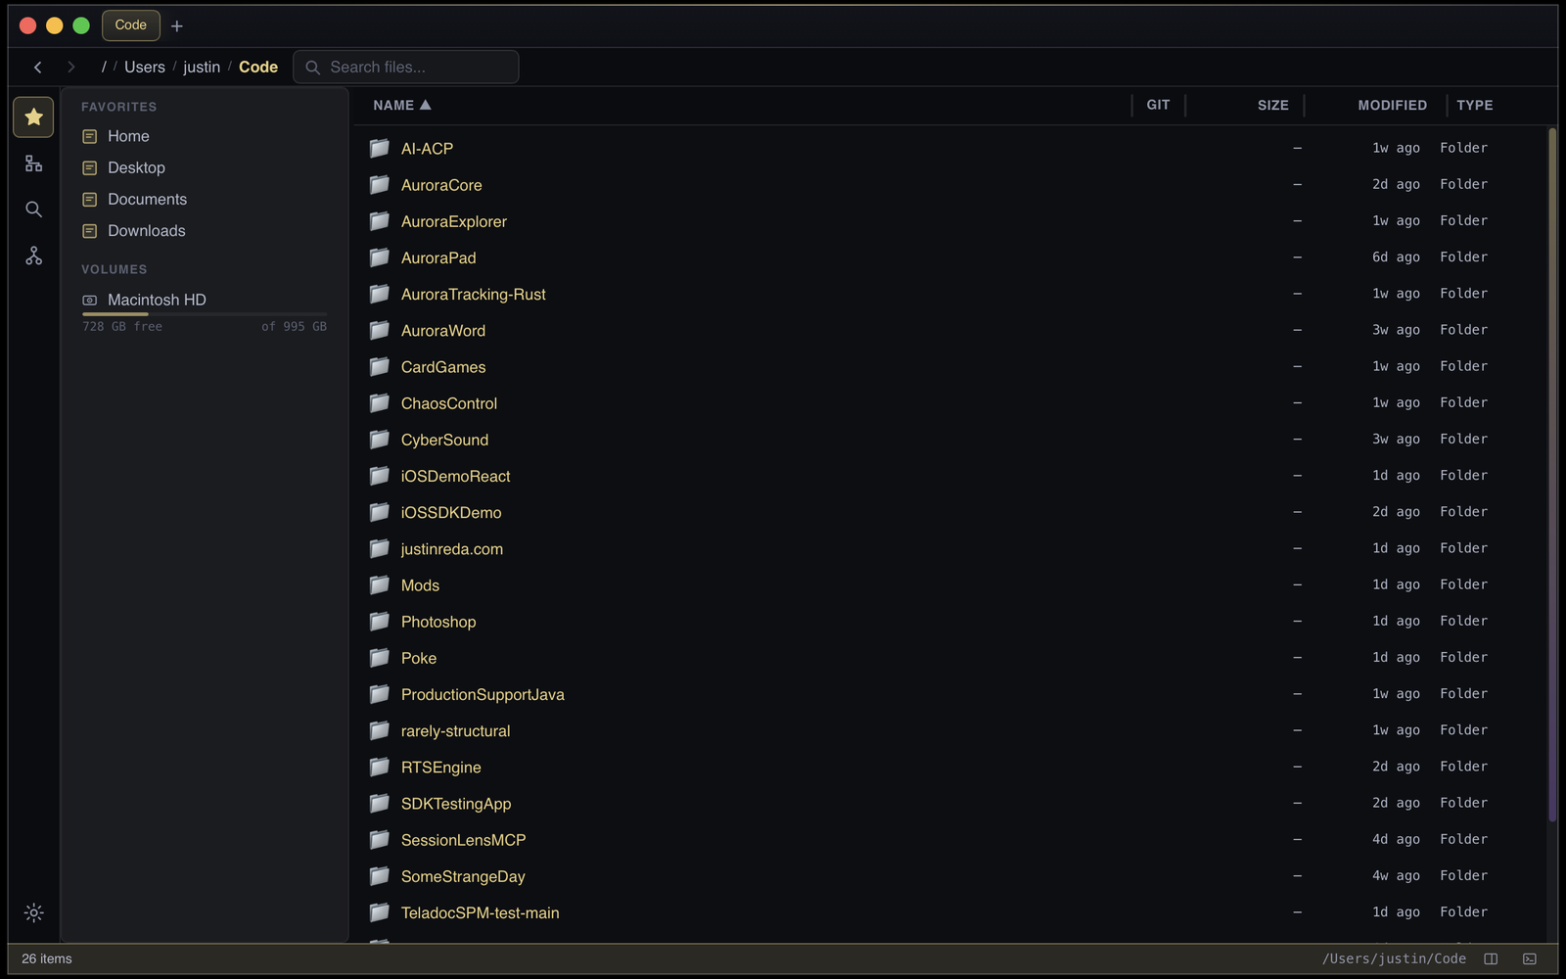1566x979 pixels.
Task: Click the Mods folder icon
Action: click(380, 584)
